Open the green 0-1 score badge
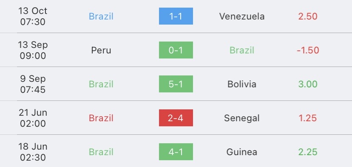This screenshot has height=167, width=352. click(x=176, y=50)
